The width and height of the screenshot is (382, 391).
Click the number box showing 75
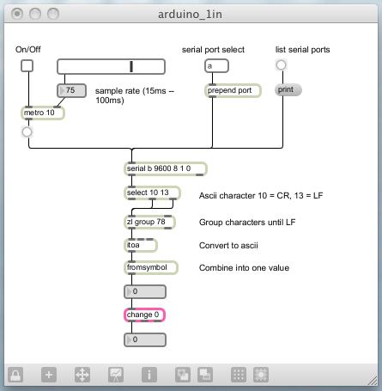click(71, 90)
